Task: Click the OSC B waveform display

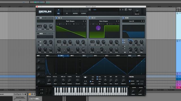Action: [x=104, y=32]
